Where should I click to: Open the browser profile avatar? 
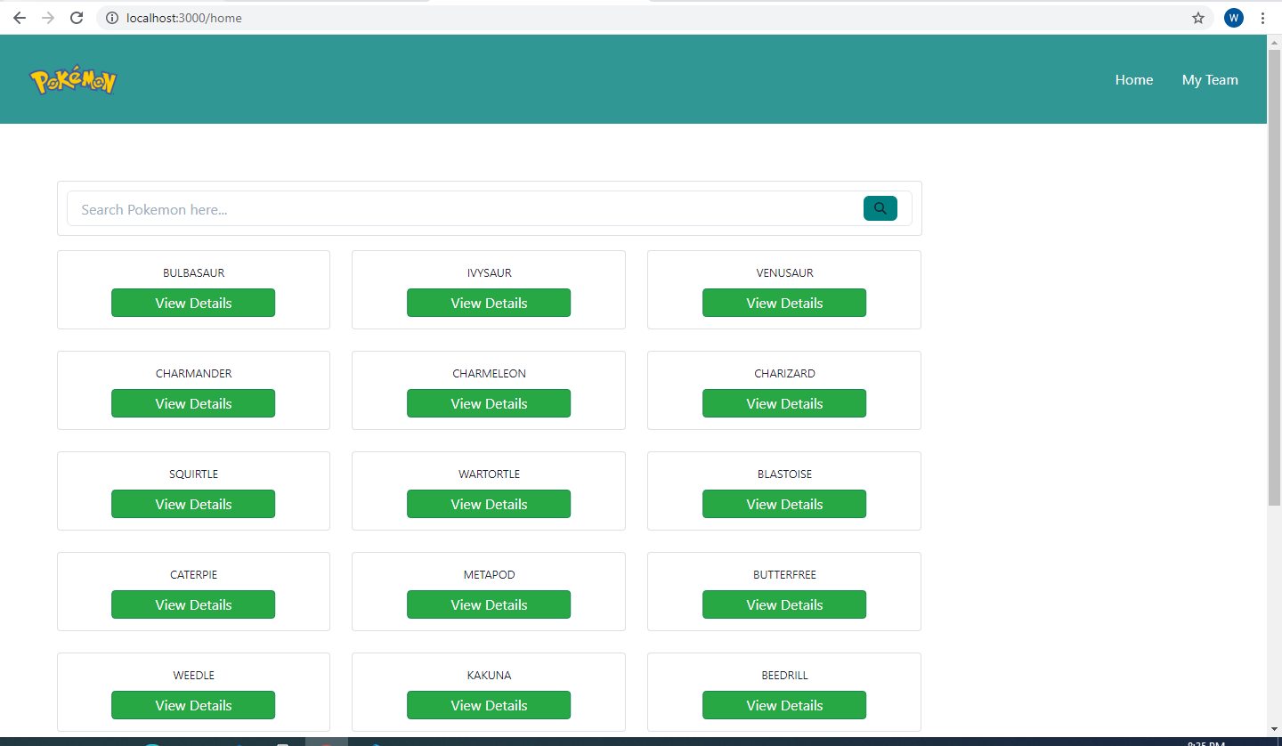pos(1234,18)
